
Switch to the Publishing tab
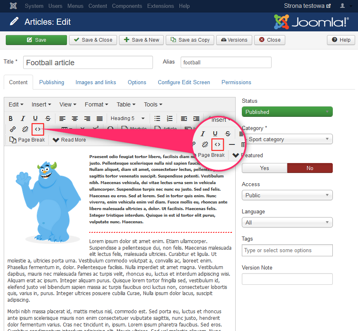pos(52,82)
